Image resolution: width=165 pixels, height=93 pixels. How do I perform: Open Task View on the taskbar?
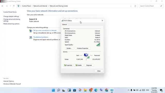tap(64, 90)
